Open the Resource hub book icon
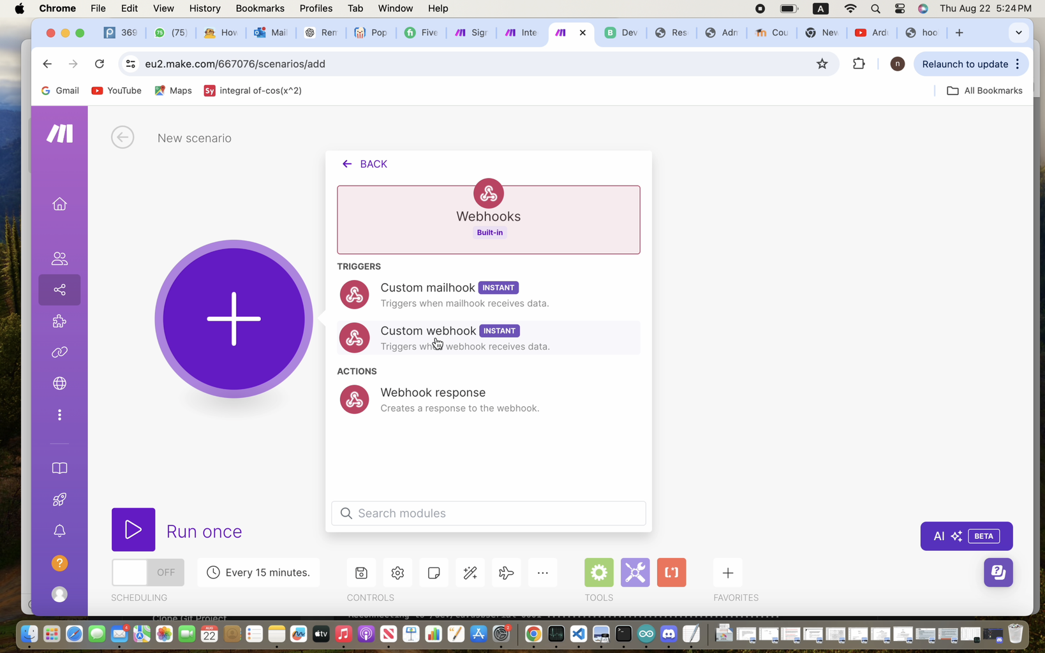The height and width of the screenshot is (653, 1045). (59, 468)
